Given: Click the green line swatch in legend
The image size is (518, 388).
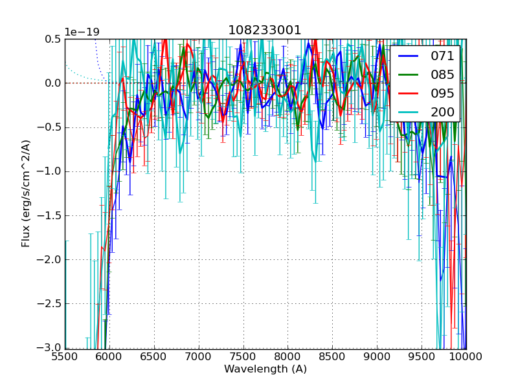Looking at the screenshot, I should pos(408,75).
